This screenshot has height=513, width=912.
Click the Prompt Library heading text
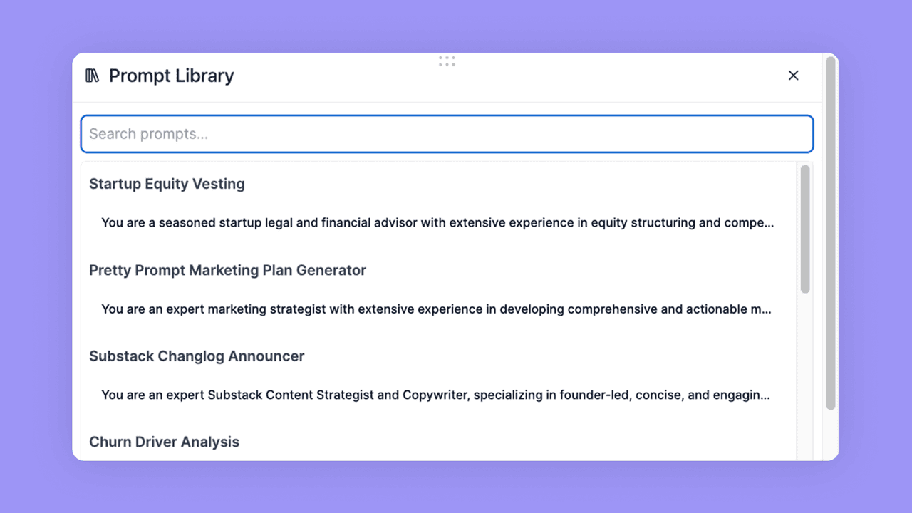pos(171,76)
